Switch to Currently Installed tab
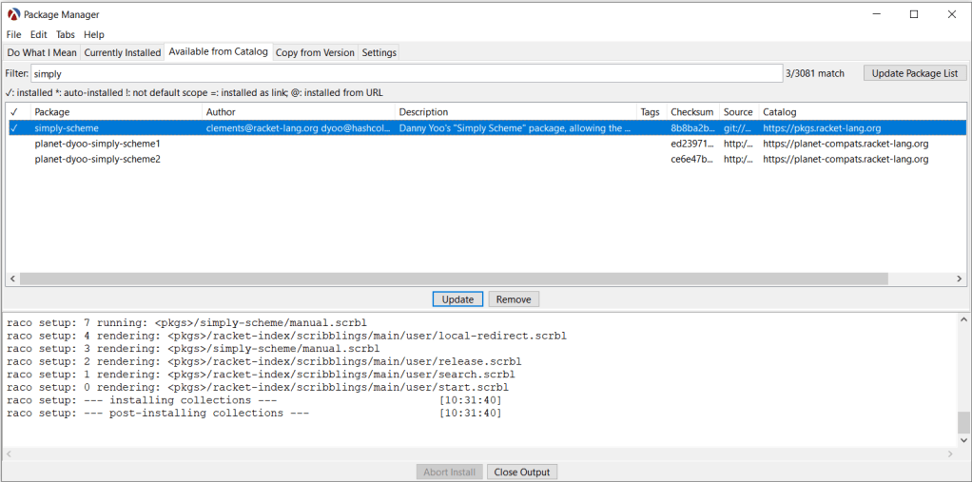The image size is (972, 482). 123,52
